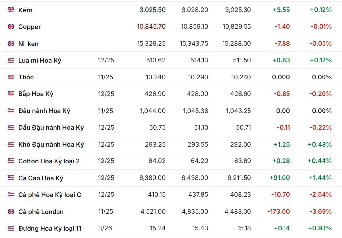This screenshot has width=342, height=238.
Task: Open Cotton Hoa Kỳ loại 2 link
Action: click(49, 161)
